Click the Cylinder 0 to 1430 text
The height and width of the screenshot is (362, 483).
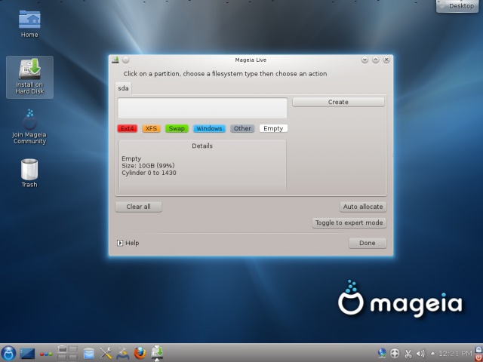click(149, 173)
